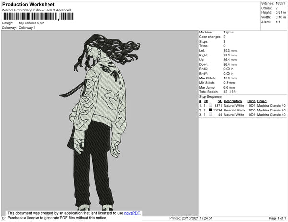Click the 'Stop Sequence:' label
The height and width of the screenshot is (222, 288).
pyautogui.click(x=211, y=97)
